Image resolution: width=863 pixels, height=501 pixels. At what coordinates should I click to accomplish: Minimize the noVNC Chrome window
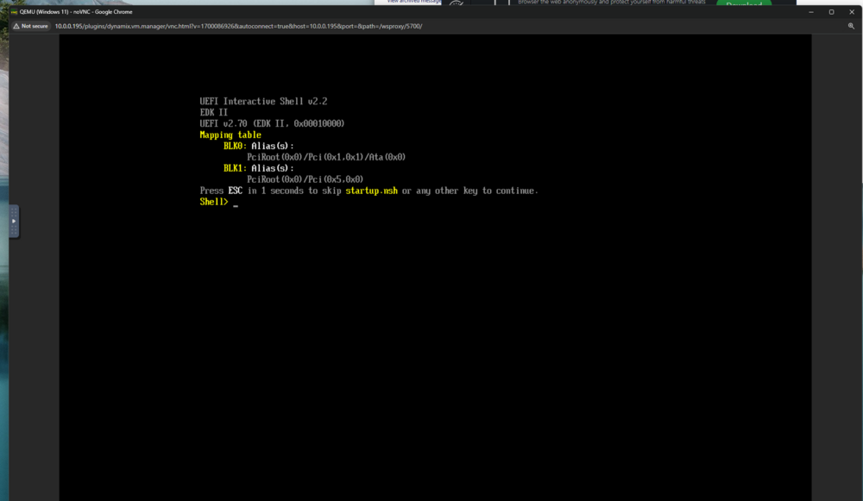(810, 11)
